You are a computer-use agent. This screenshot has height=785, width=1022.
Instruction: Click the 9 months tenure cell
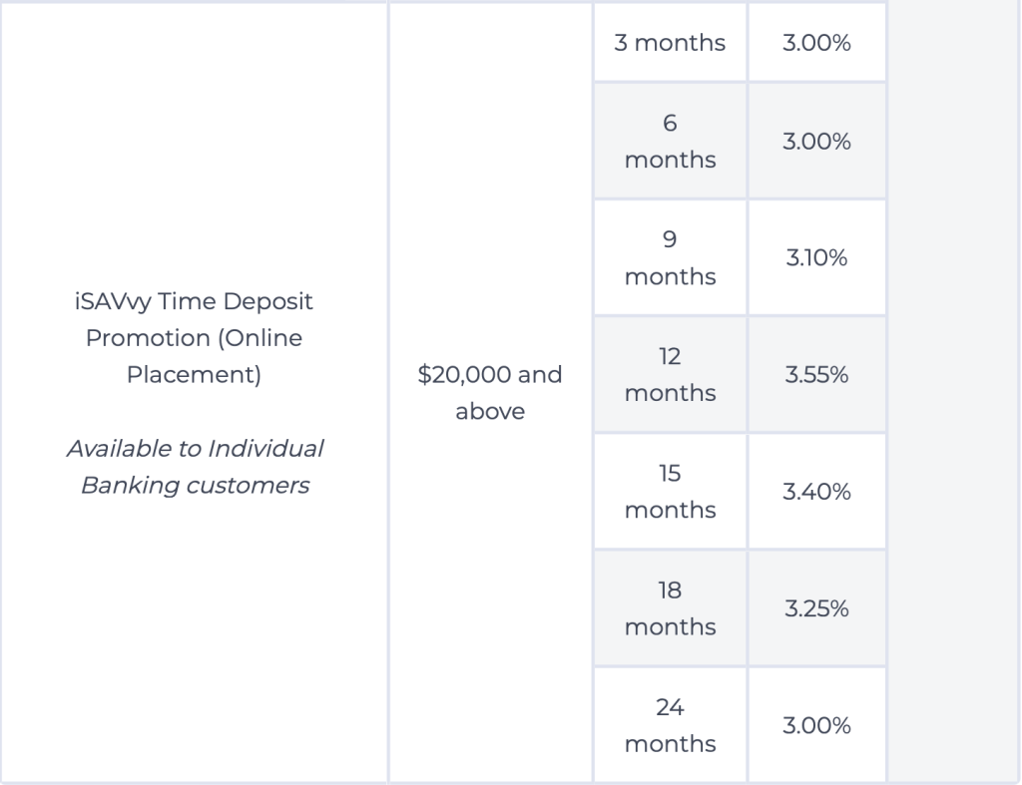coord(670,257)
